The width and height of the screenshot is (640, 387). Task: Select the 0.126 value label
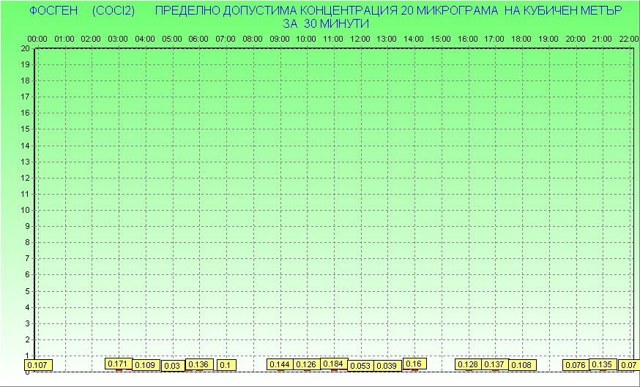click(x=307, y=364)
